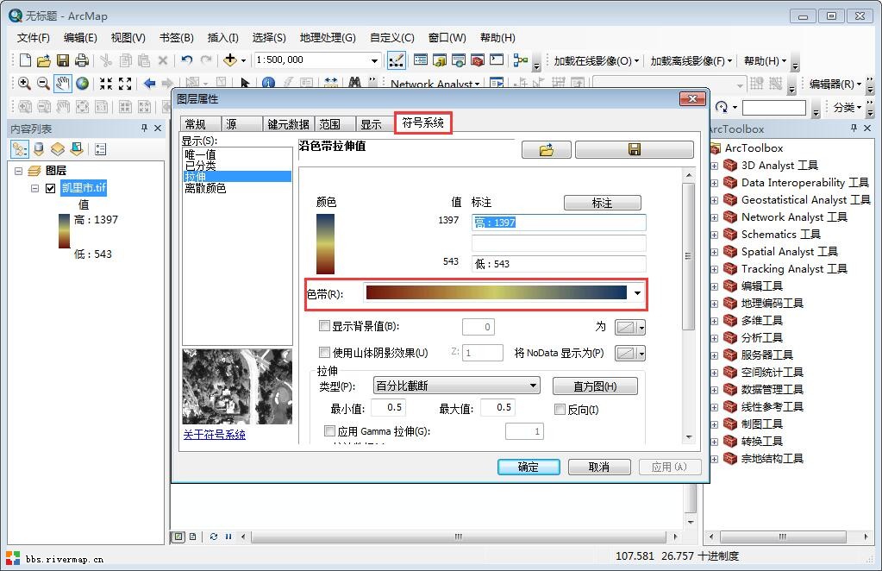Open the ModelBuilder icon

click(x=521, y=60)
